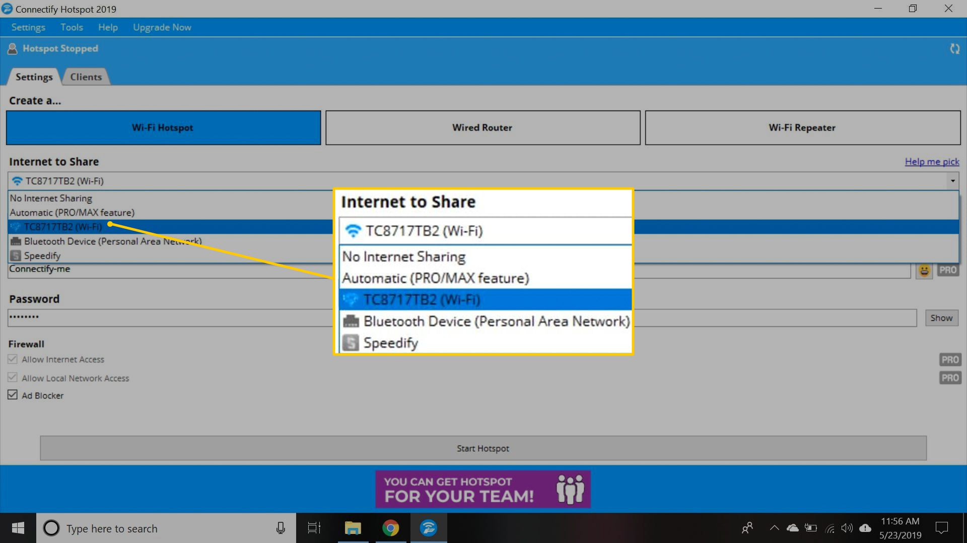Show the hotspot password
The height and width of the screenshot is (543, 967).
point(941,318)
